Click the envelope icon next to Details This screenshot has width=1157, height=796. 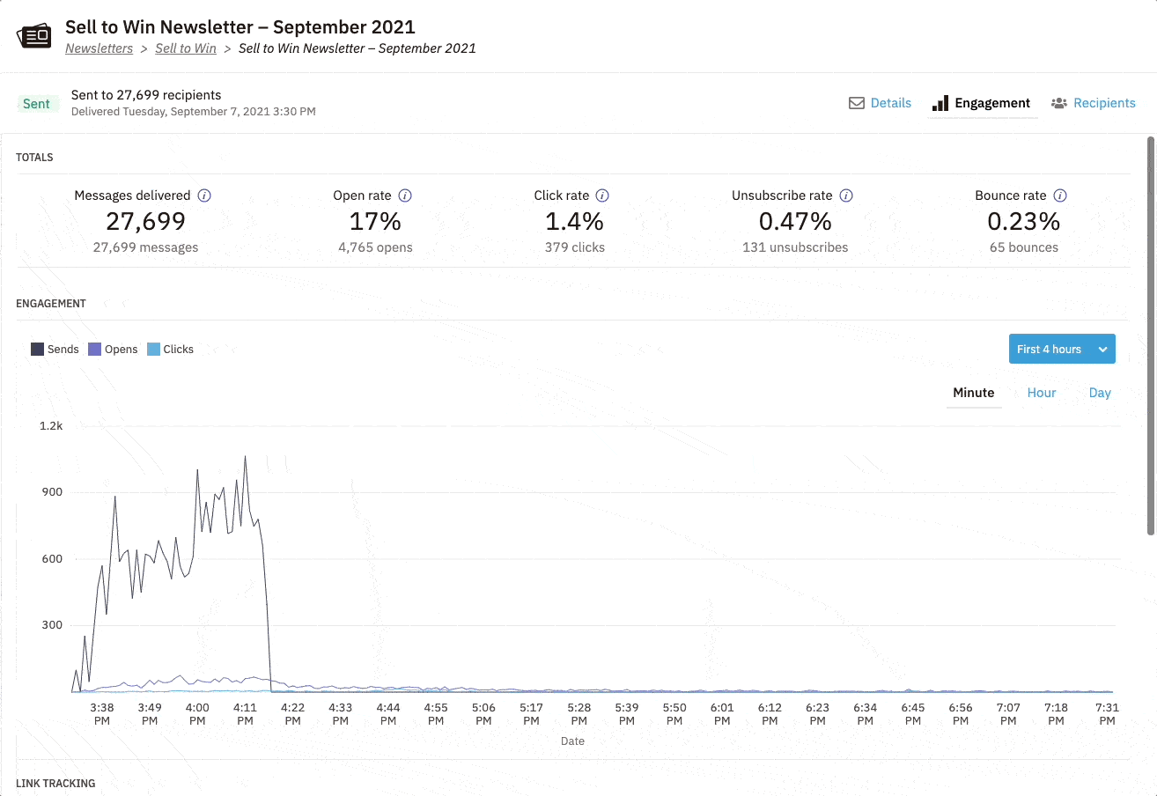click(856, 103)
